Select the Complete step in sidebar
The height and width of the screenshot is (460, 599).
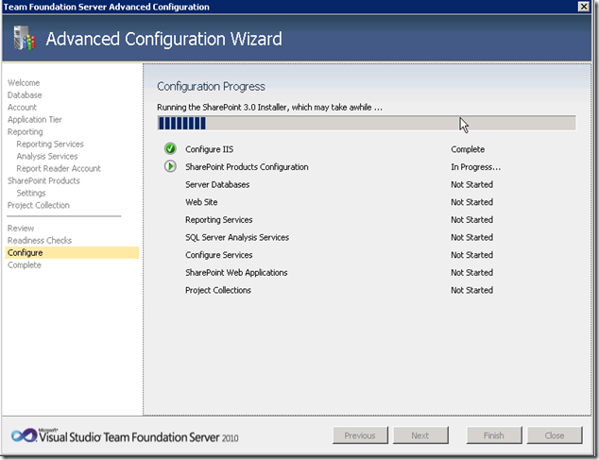pyautogui.click(x=25, y=264)
